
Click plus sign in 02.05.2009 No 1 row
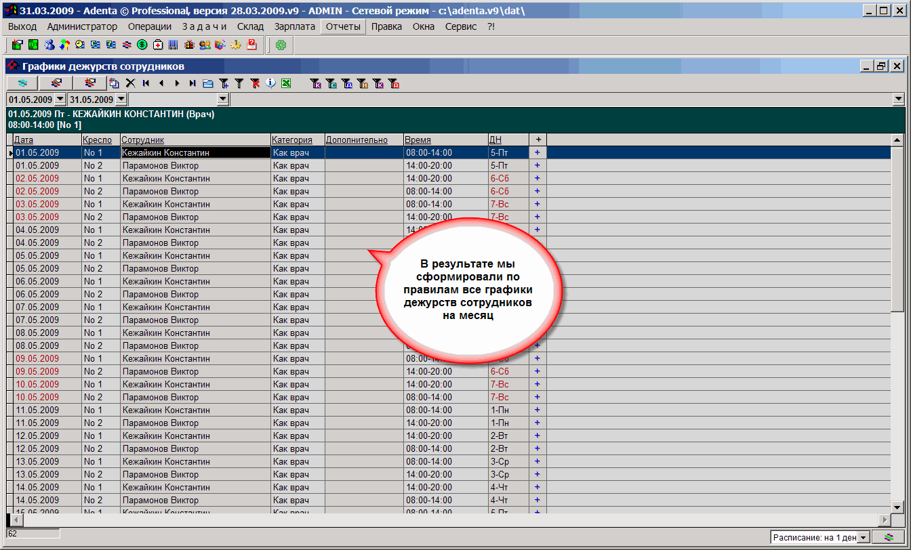pos(538,178)
